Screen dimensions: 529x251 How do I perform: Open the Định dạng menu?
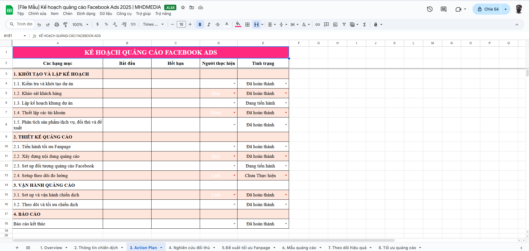point(86,14)
